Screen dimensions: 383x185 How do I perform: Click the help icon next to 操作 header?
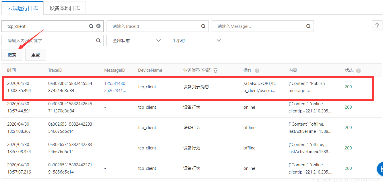(257, 71)
